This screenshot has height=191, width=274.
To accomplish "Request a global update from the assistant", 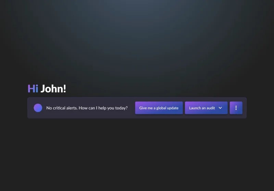I will click(159, 108).
